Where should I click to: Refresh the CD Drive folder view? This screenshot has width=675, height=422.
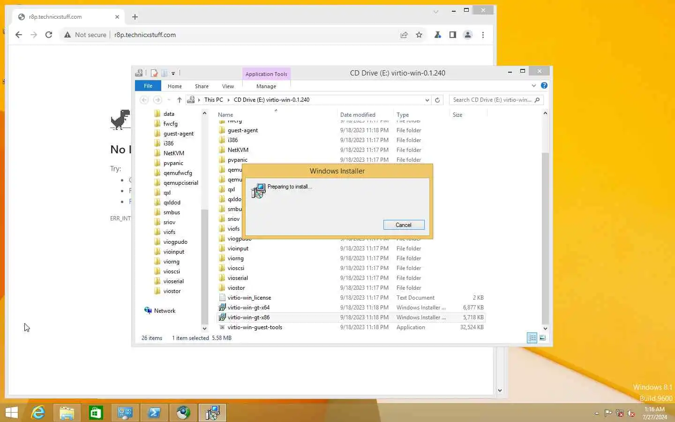coord(437,100)
